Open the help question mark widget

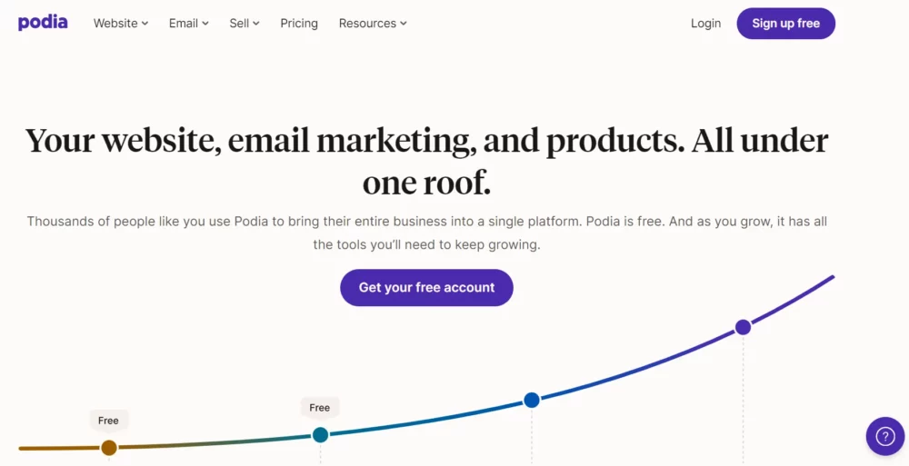[x=885, y=436]
